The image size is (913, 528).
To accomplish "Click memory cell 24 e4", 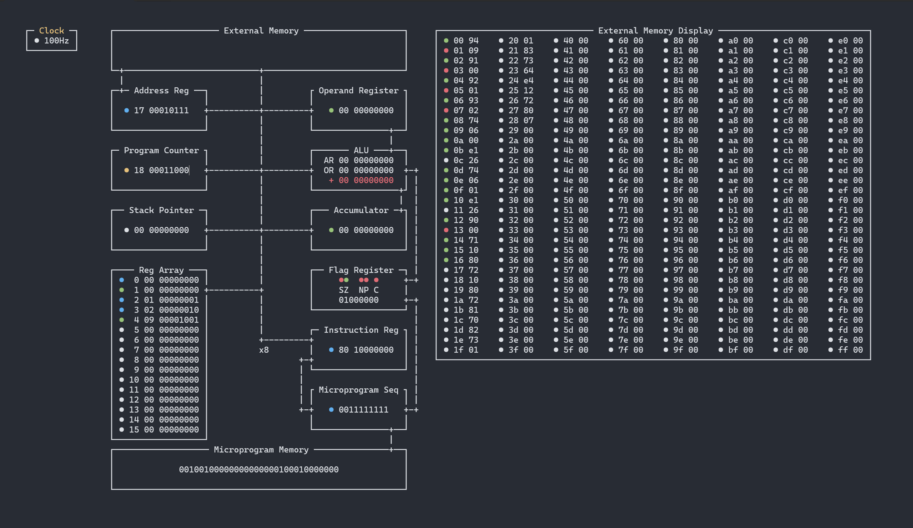I will [x=521, y=80].
